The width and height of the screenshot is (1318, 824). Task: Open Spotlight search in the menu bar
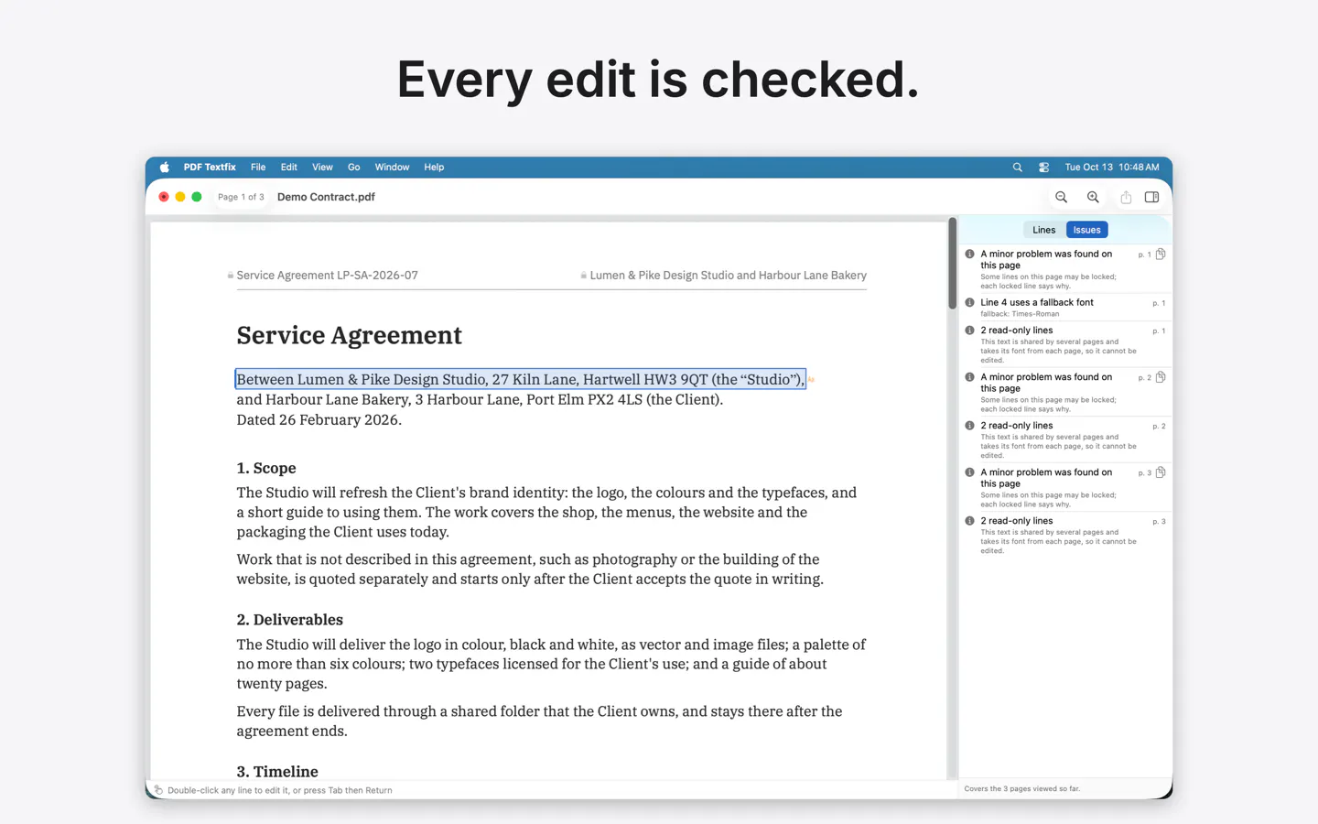point(1018,168)
